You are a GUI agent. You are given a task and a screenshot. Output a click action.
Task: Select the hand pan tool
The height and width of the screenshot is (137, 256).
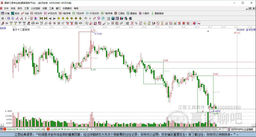[x=85, y=18]
